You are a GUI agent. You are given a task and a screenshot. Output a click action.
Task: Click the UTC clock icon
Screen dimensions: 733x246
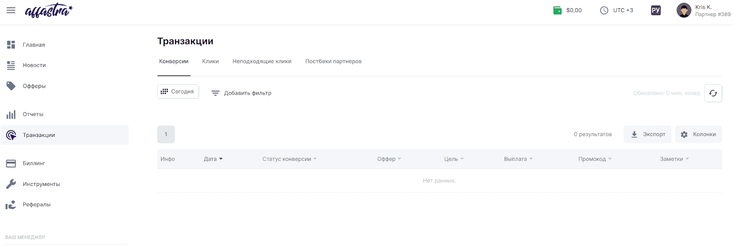coord(604,10)
